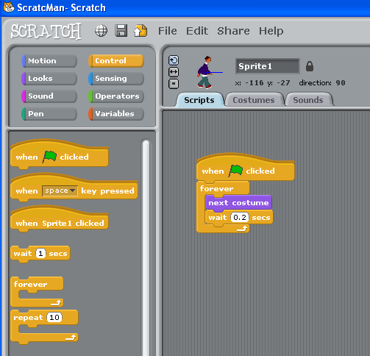Image resolution: width=370 pixels, height=356 pixels.
Task: Open the space key dropdown in palette
Action: click(60, 191)
